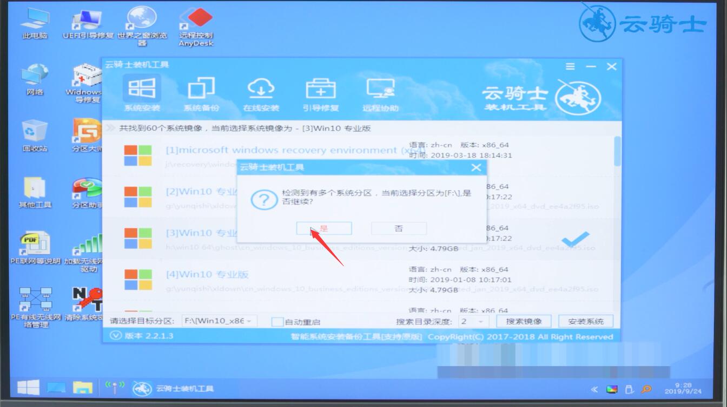Open the Windows Start button
This screenshot has height=407, width=727.
[28, 387]
